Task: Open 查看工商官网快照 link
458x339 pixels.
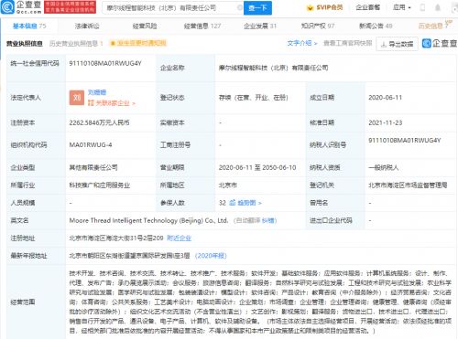Action: click(348, 43)
